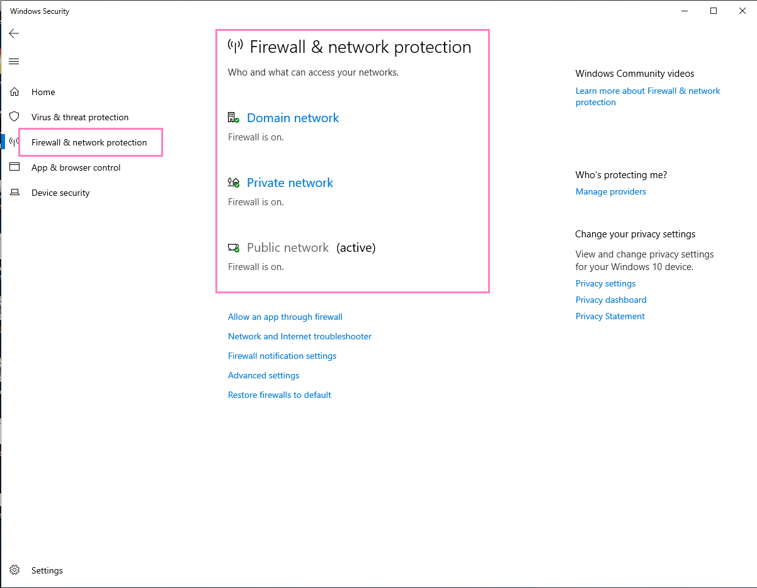Open Home in the sidebar
This screenshot has width=757, height=588.
tap(43, 92)
